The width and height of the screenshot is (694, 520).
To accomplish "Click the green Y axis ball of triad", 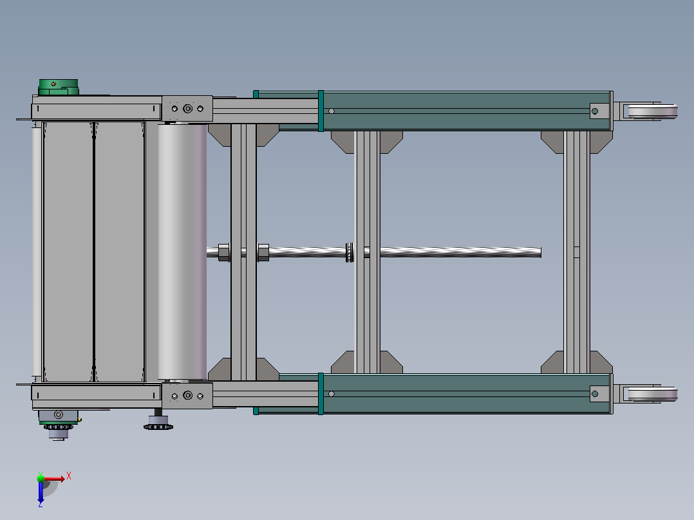I will (41, 478).
